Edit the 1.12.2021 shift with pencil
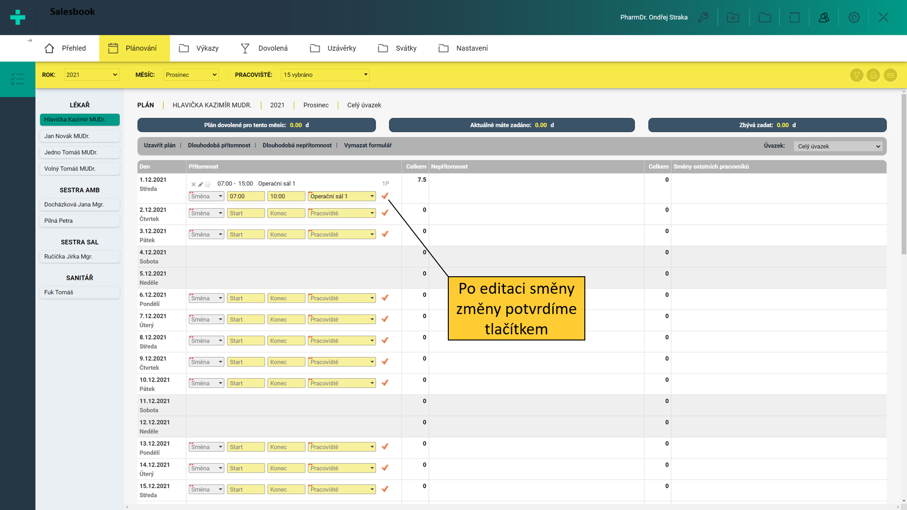 pyautogui.click(x=200, y=184)
